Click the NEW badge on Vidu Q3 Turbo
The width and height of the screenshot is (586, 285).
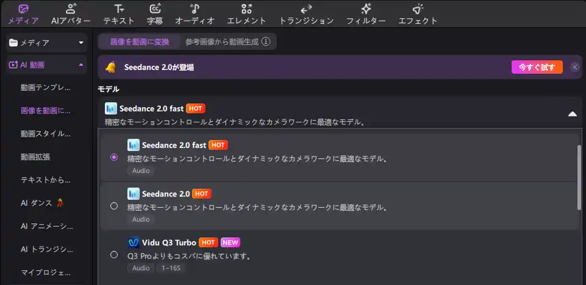coord(230,242)
